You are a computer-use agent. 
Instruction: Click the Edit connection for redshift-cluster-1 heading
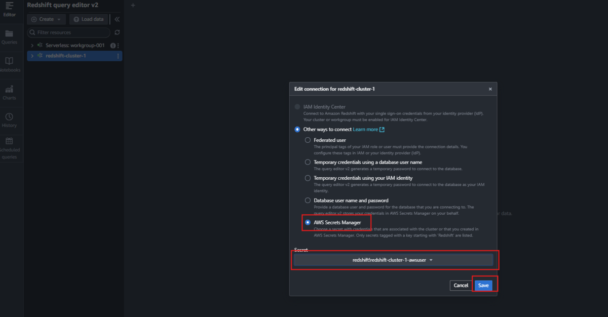335,89
